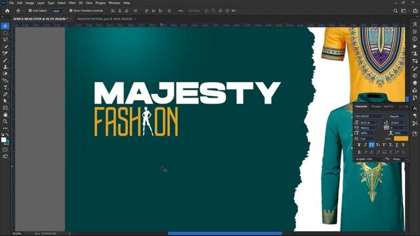420x236 pixels.
Task: Change the screen mode
Action: 5,157
